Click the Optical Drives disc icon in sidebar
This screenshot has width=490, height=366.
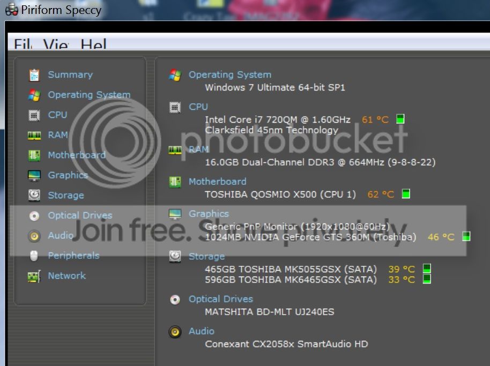[x=34, y=216]
